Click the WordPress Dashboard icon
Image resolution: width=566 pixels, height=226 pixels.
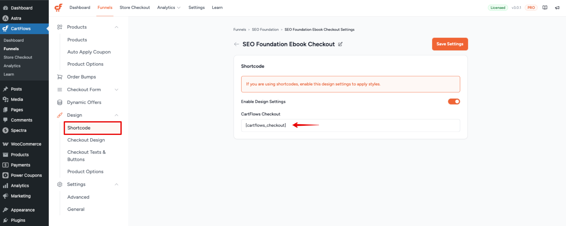click(5, 8)
